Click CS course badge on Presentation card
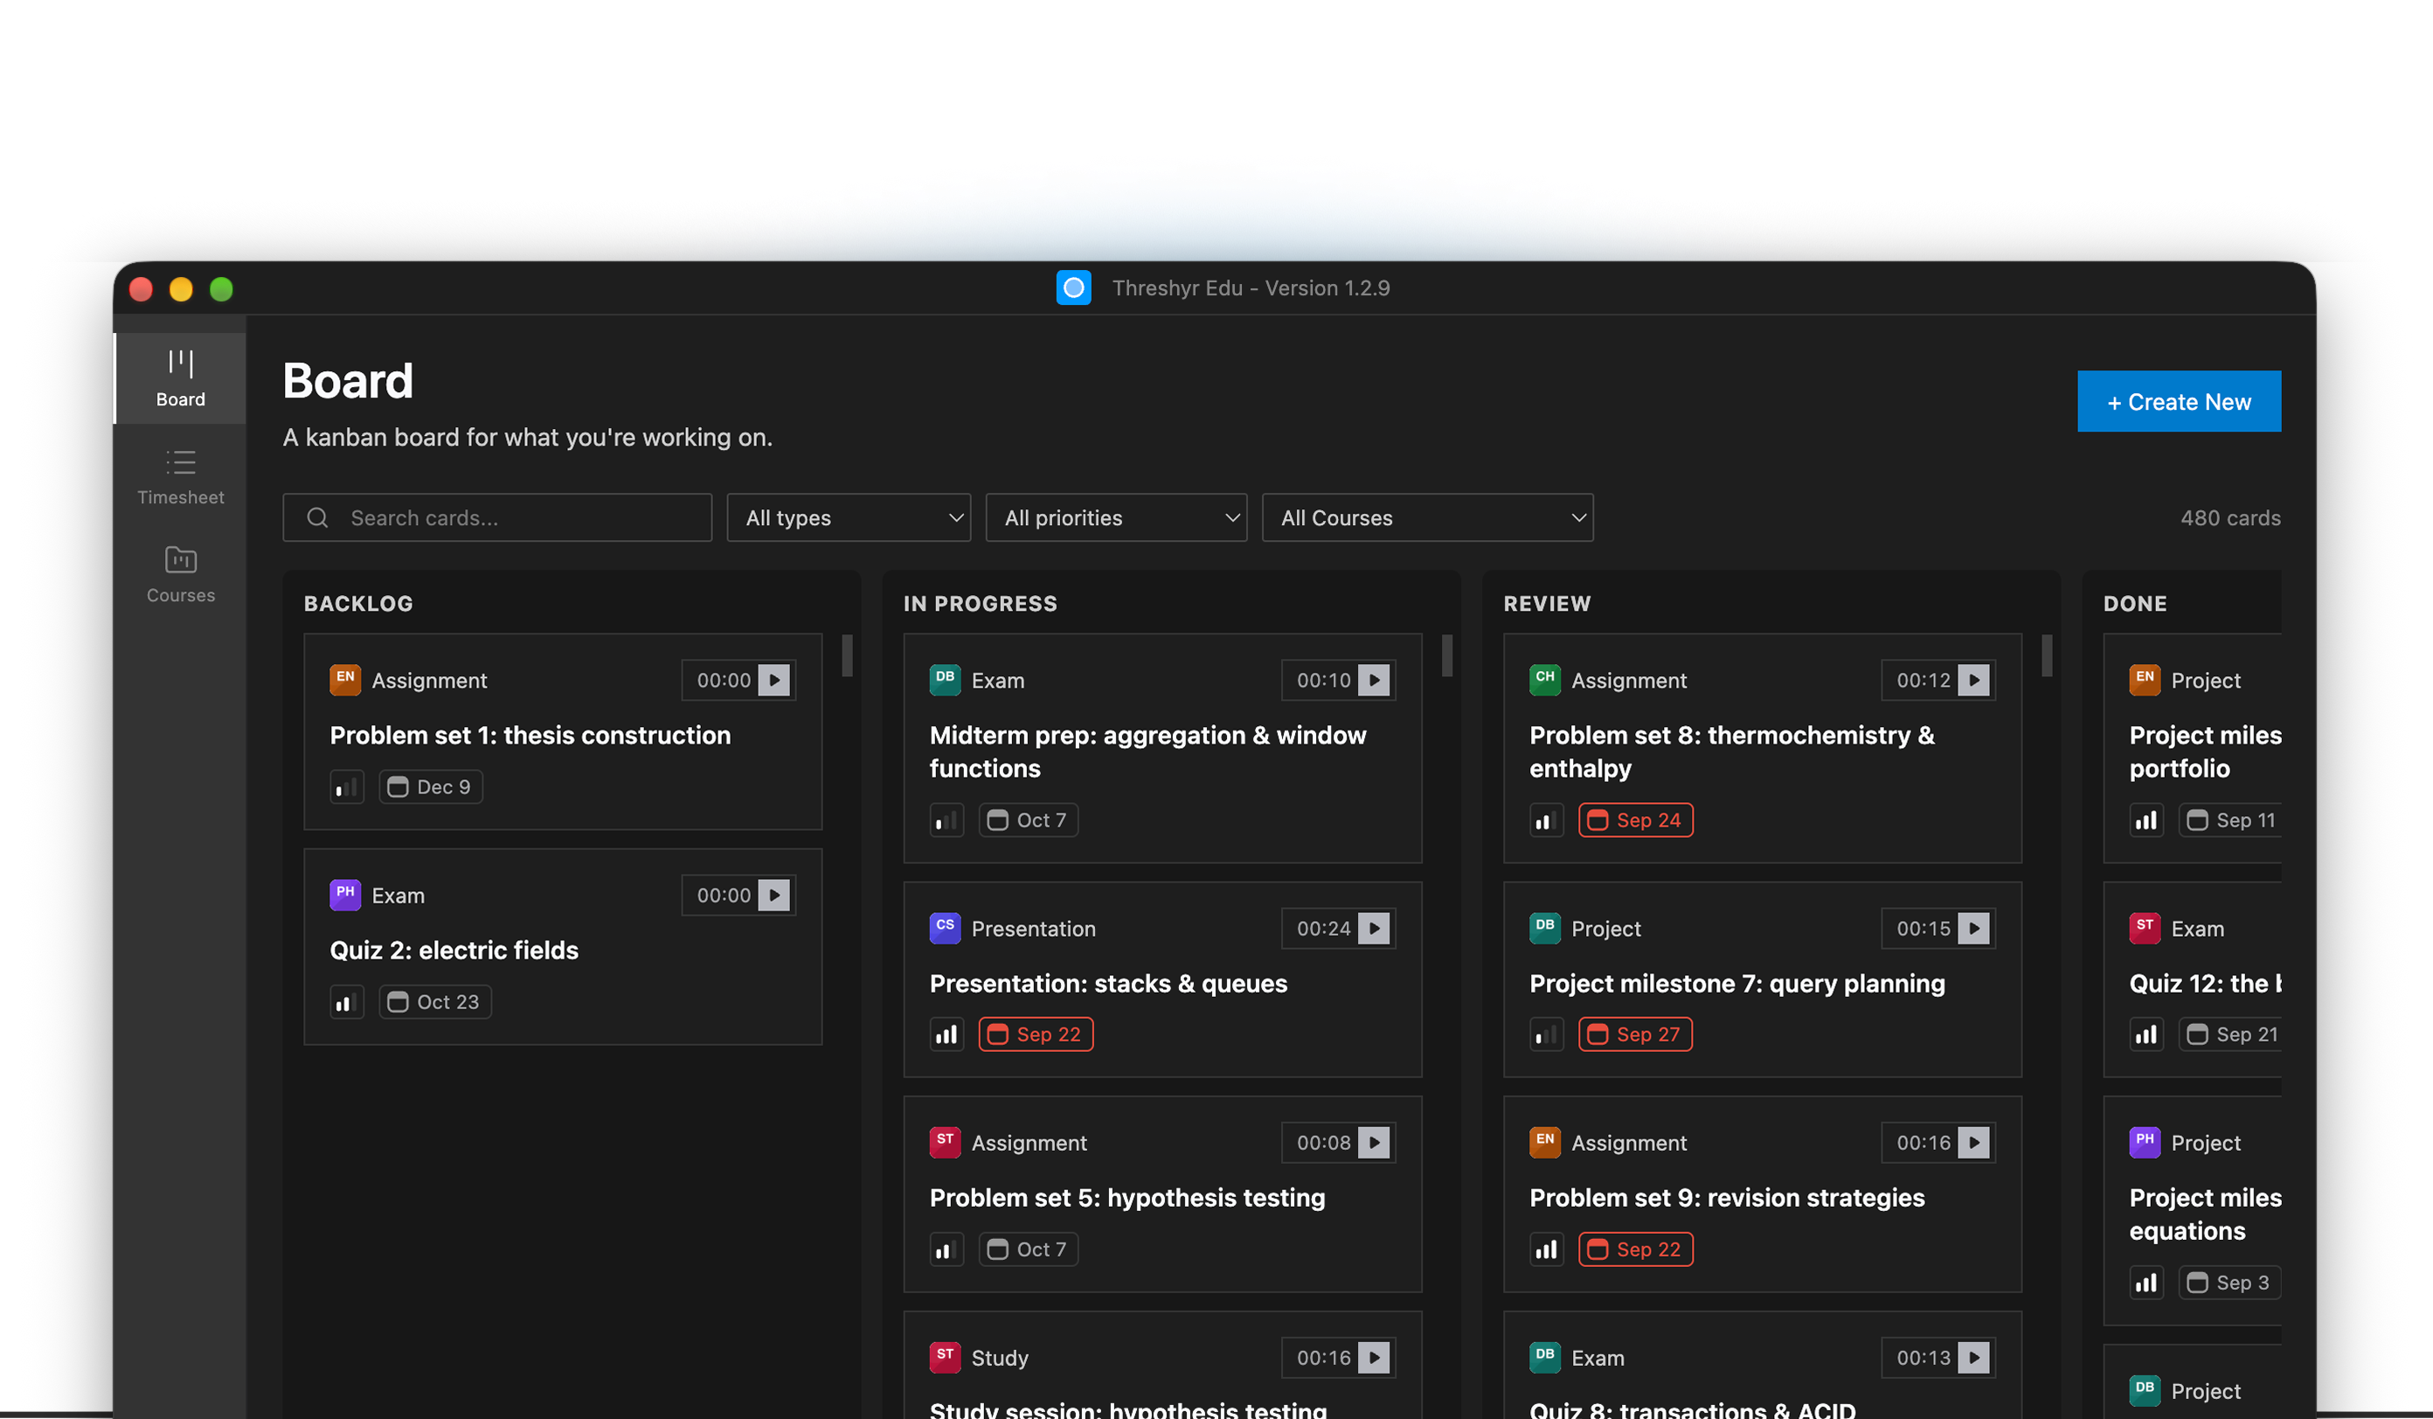 point(946,928)
